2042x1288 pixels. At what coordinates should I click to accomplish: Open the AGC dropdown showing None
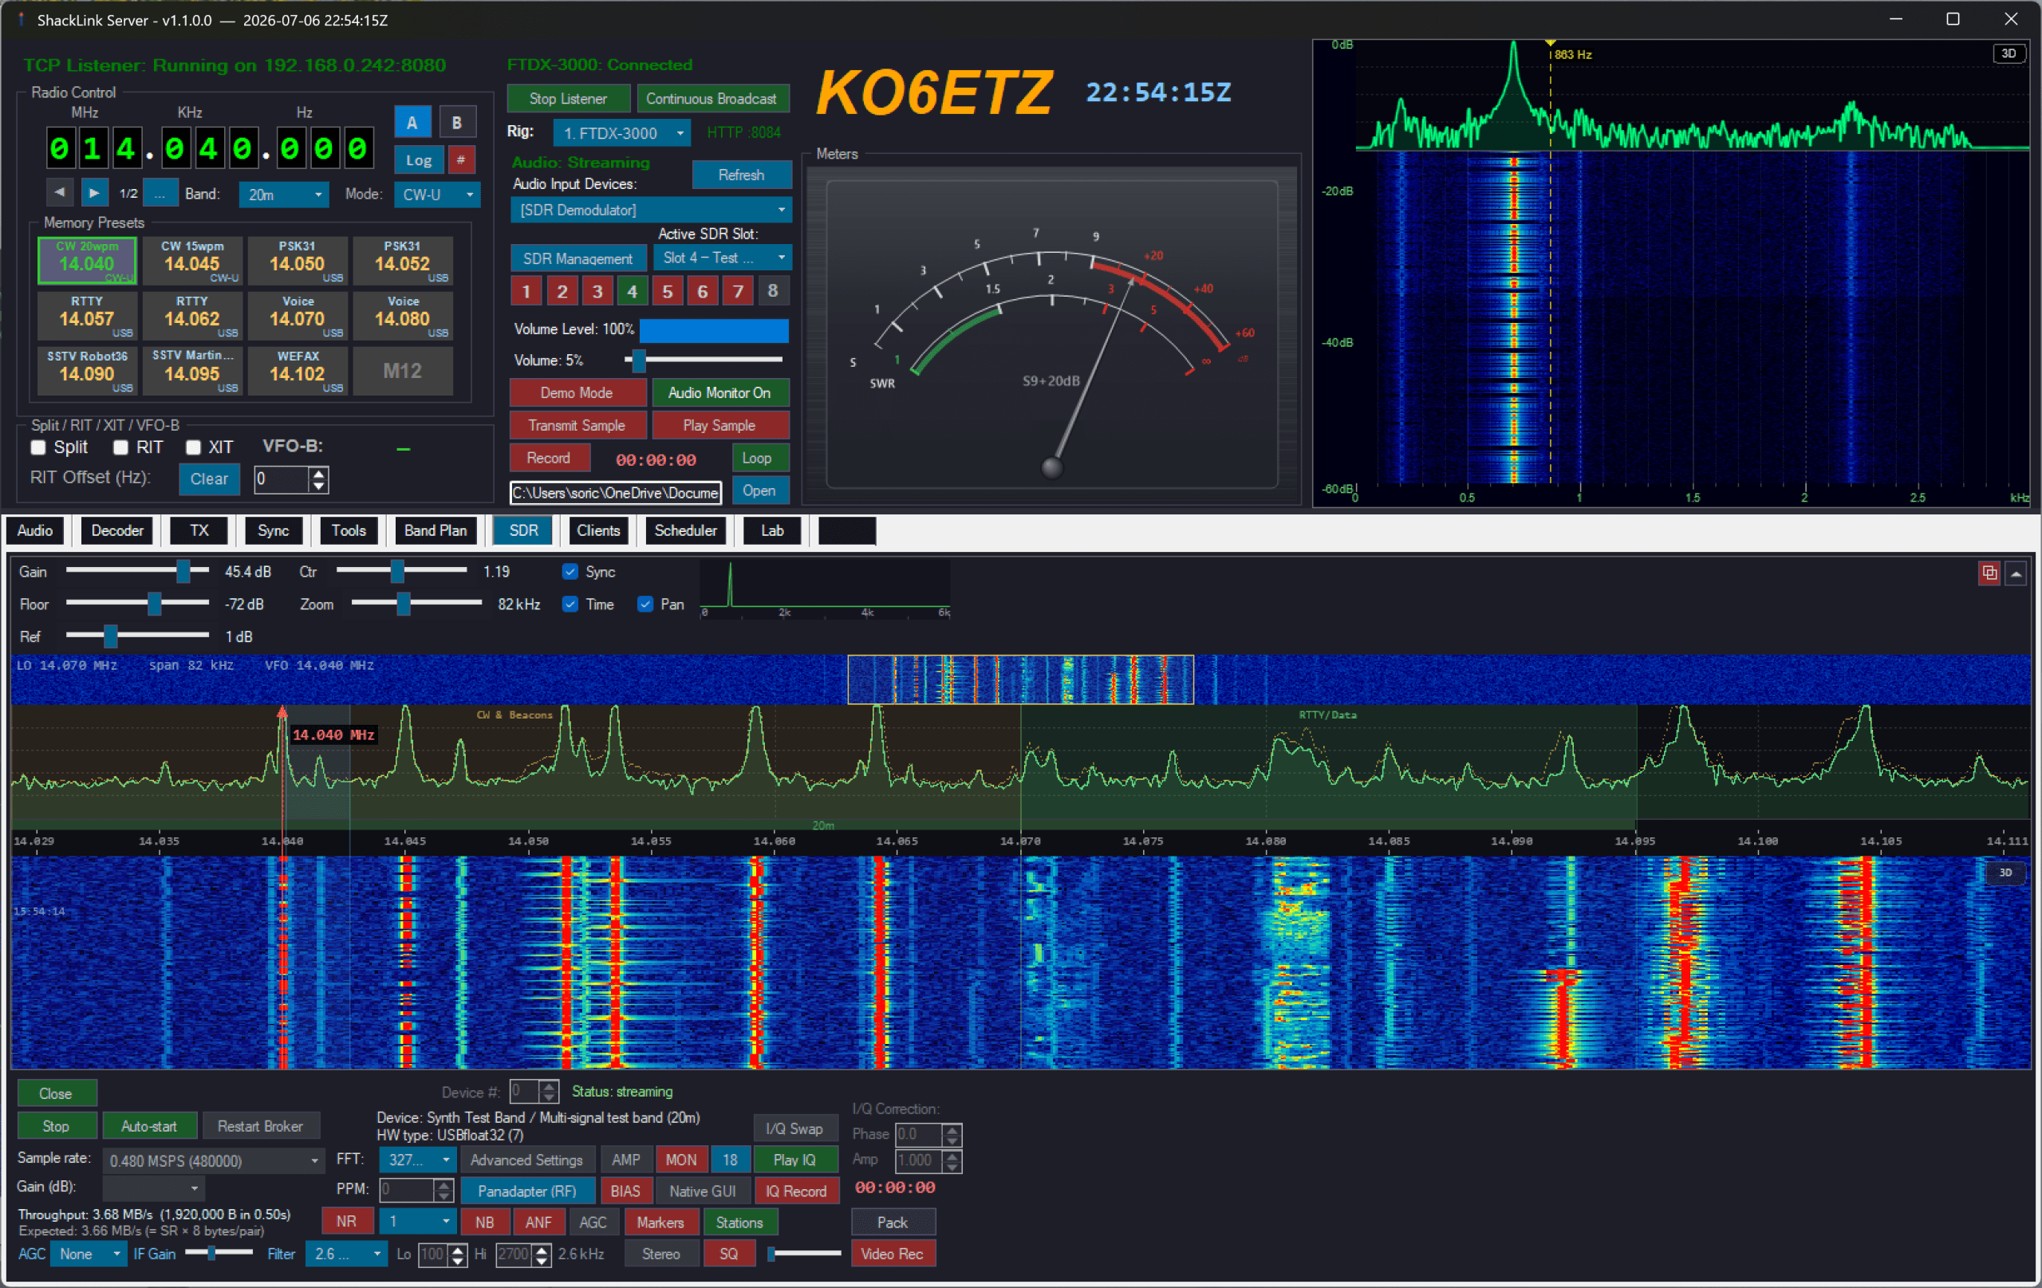point(89,1253)
